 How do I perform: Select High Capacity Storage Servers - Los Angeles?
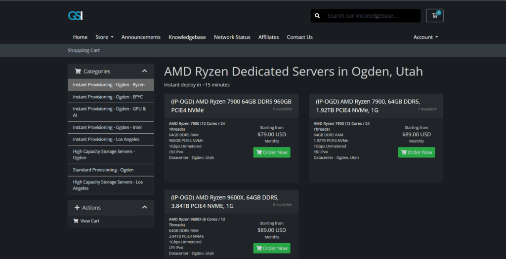[111, 185]
